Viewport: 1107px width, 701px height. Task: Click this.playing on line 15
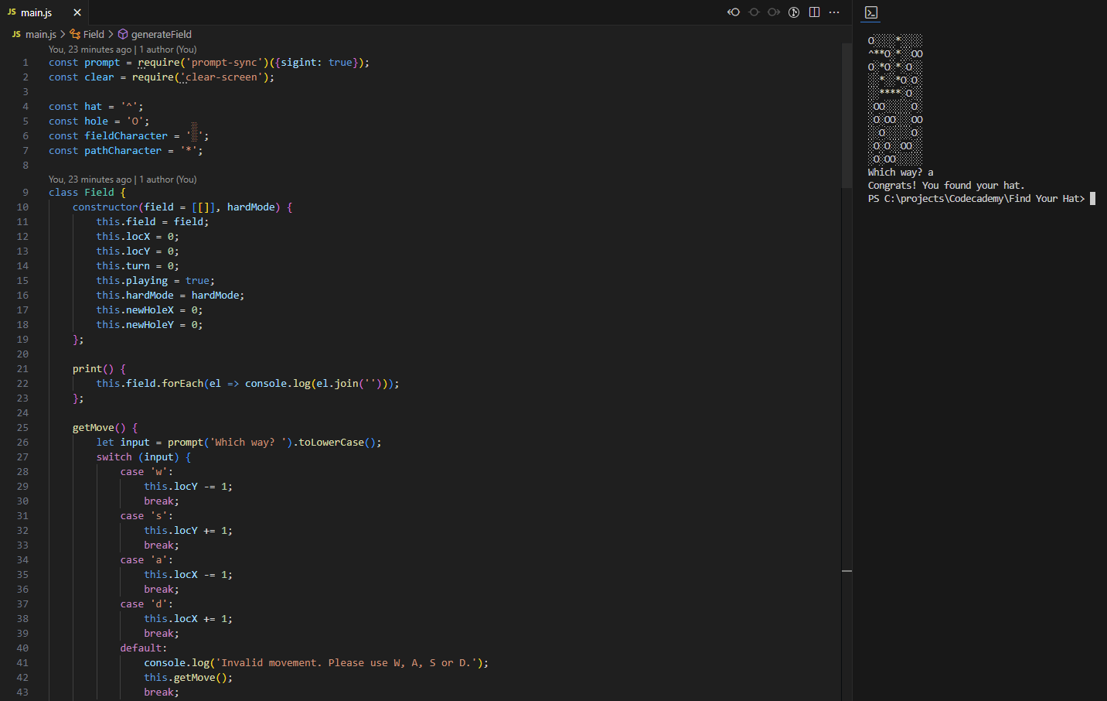(x=132, y=281)
